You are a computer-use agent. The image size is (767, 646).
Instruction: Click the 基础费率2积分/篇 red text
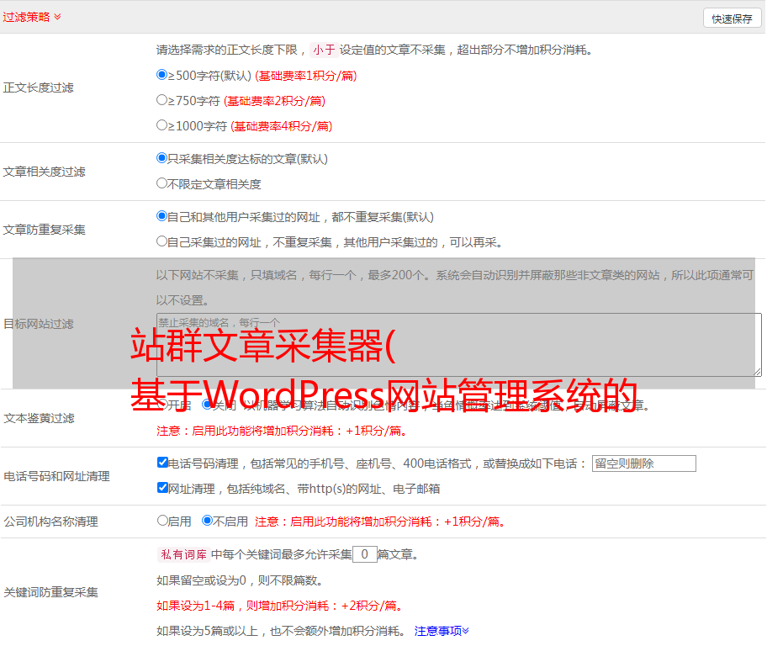pyautogui.click(x=274, y=101)
